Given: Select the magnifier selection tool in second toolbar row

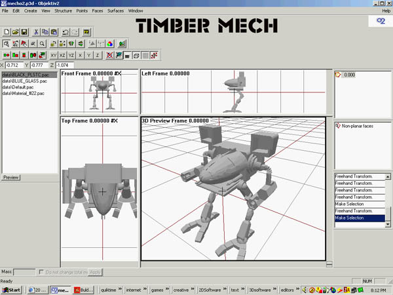Looking at the screenshot, I should 7,44.
